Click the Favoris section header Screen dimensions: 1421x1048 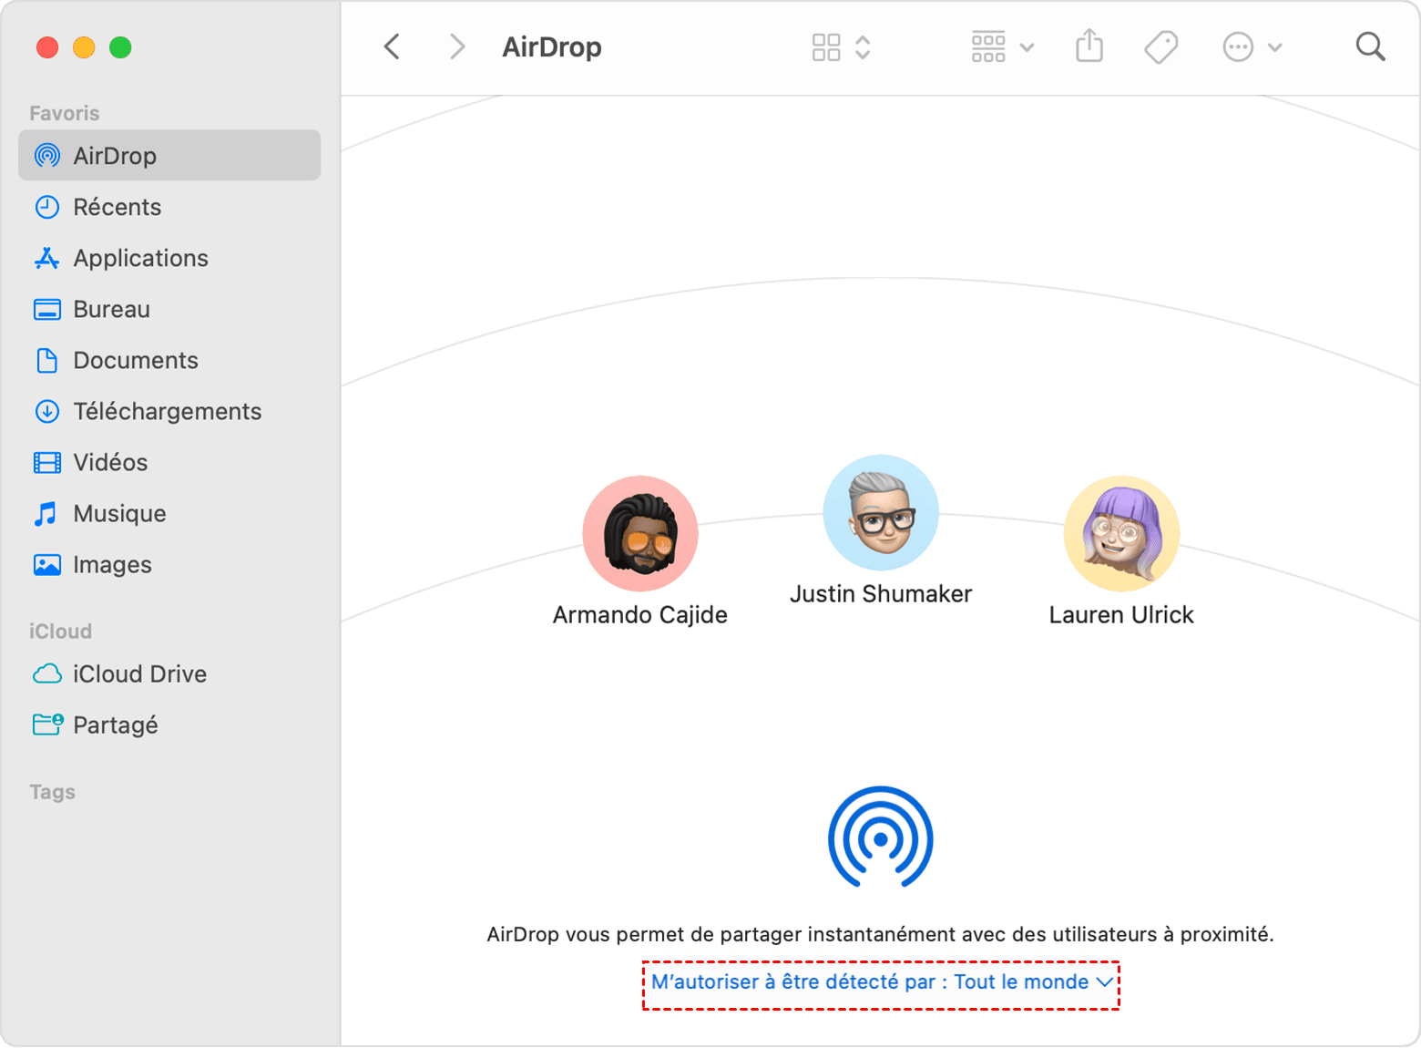pyautogui.click(x=64, y=113)
